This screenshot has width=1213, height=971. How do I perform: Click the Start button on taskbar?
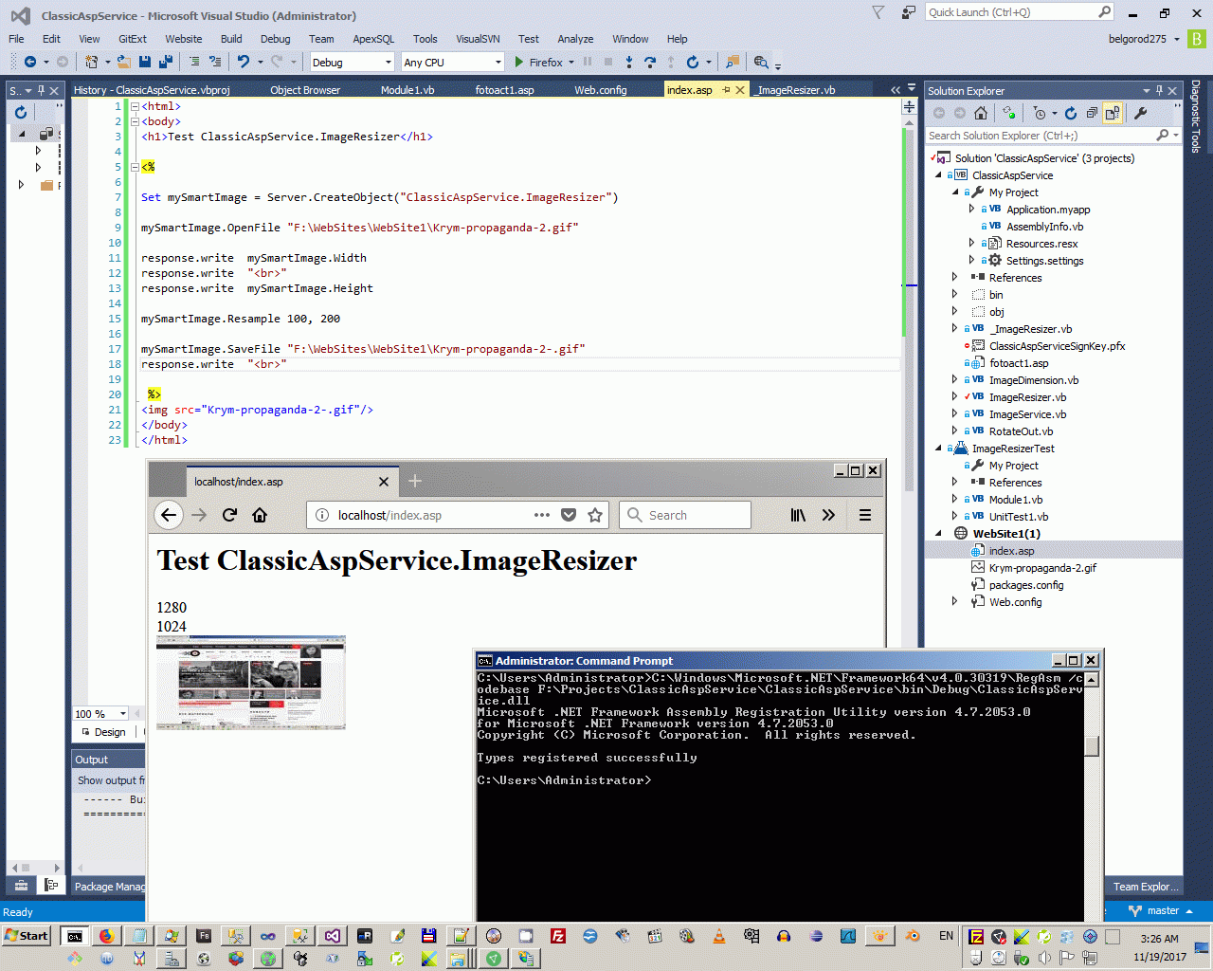[27, 936]
